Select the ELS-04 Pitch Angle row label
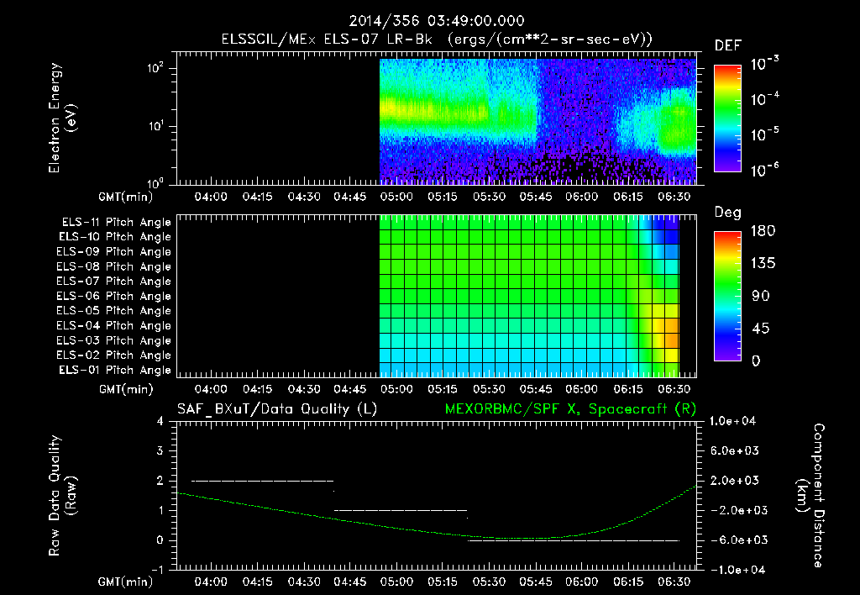Viewport: 860px width, 595px height. 113,325
